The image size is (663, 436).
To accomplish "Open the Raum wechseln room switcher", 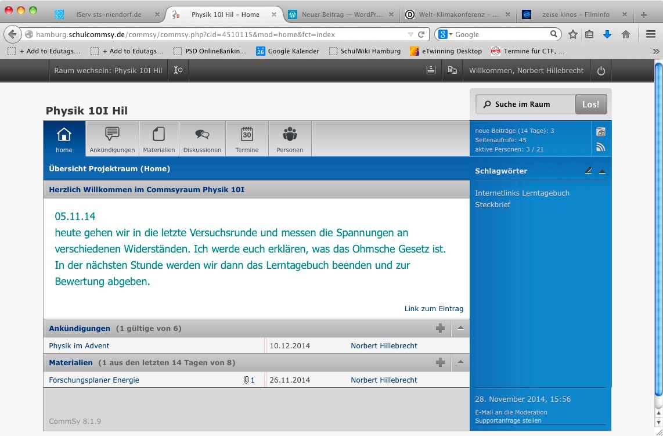I will coord(108,71).
